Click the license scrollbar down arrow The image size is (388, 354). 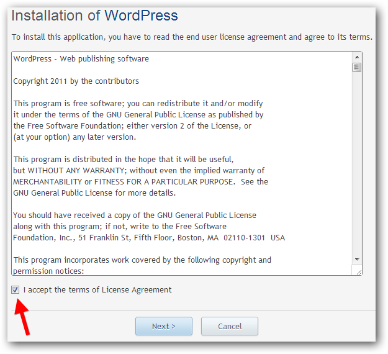(356, 260)
